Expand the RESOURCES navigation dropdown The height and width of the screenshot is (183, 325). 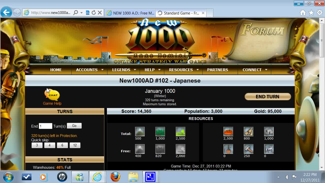(x=181, y=70)
